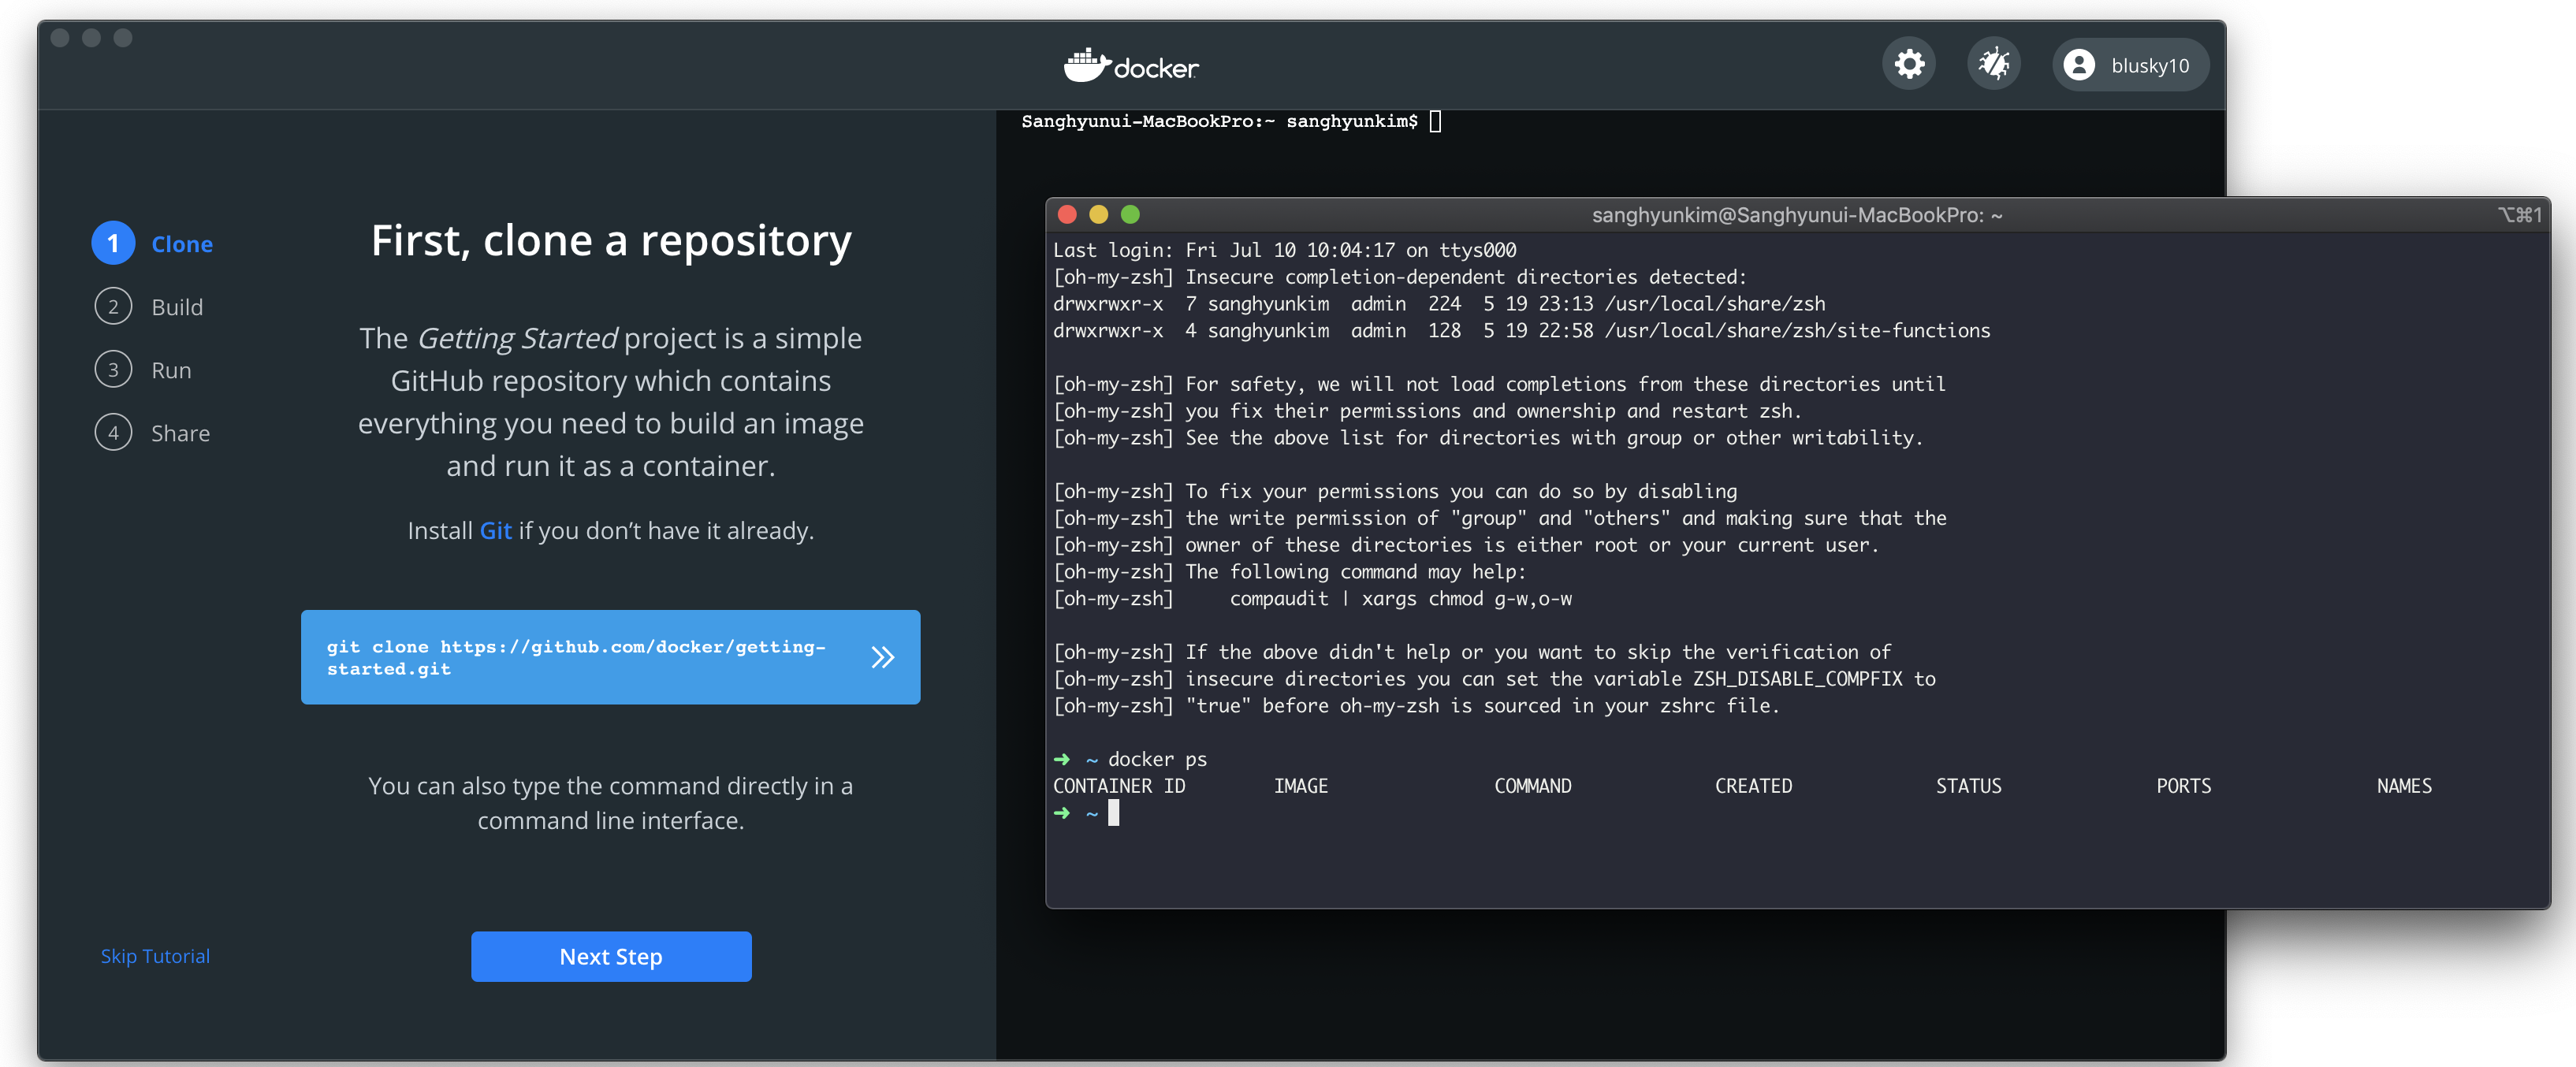Click the git clone command box

pos(575,657)
